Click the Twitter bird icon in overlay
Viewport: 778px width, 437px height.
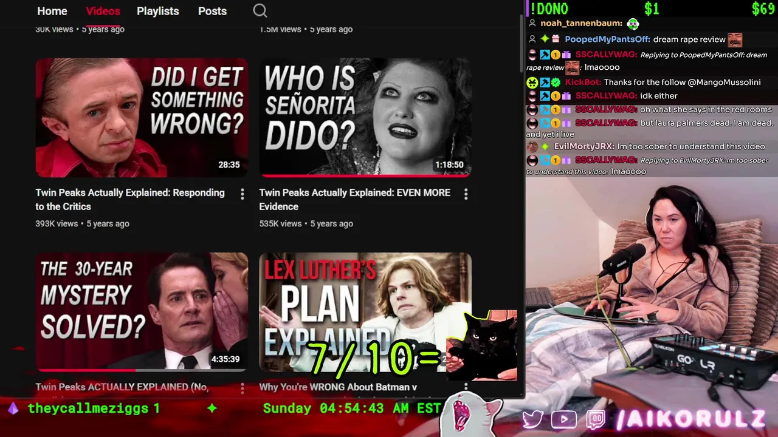click(x=532, y=419)
